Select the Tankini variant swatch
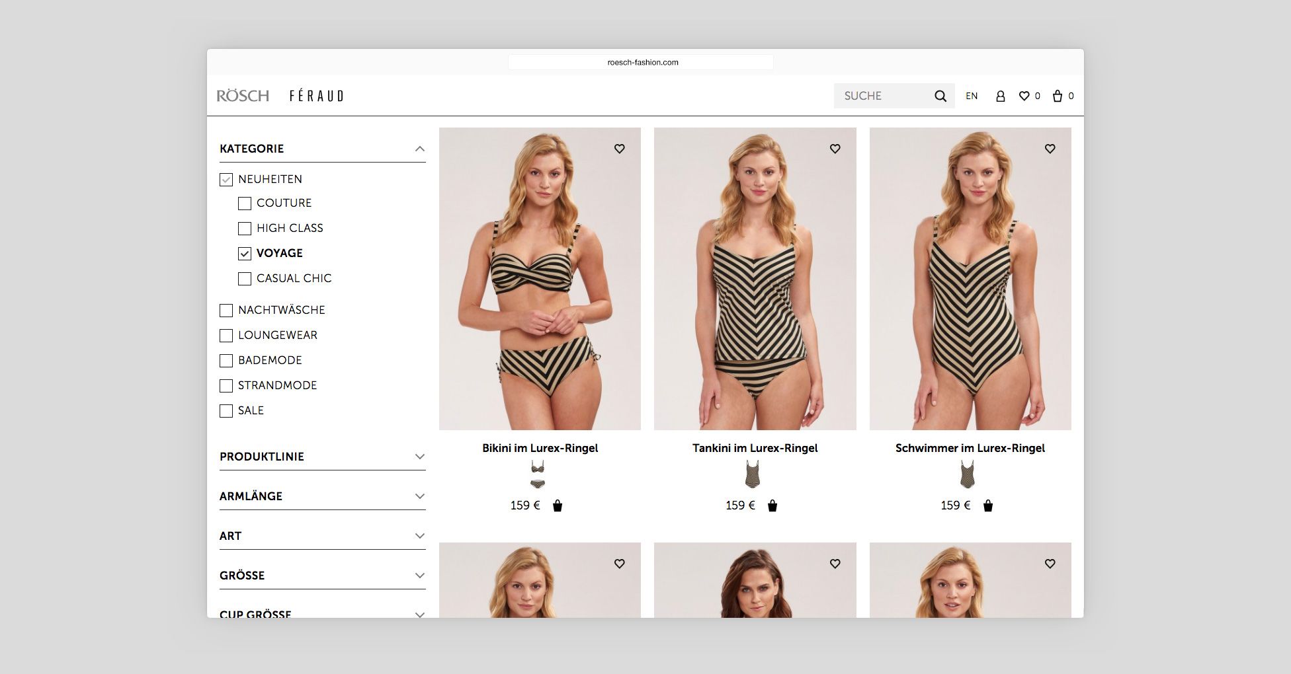This screenshot has width=1291, height=674. coord(753,474)
